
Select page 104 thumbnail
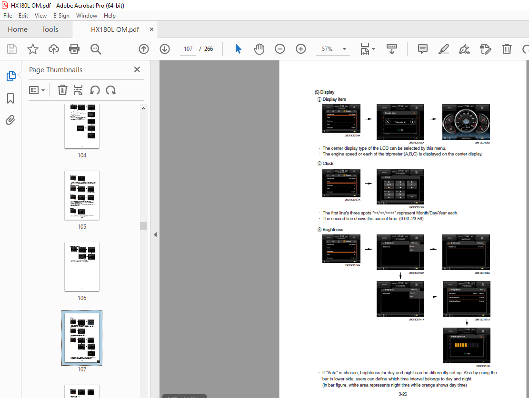[x=82, y=126]
